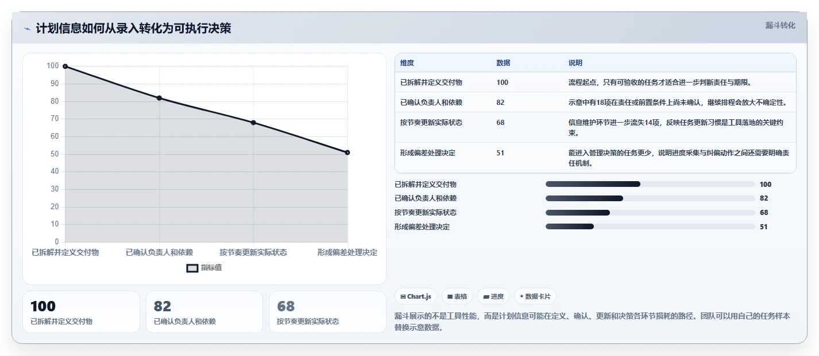This screenshot has height=356, width=819.
Task: Click the description starting 流程起点，只有可验收的任务
Action: tap(660, 83)
